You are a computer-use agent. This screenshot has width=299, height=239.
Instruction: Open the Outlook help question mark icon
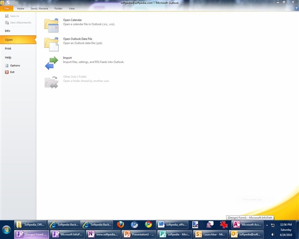pyautogui.click(x=296, y=8)
